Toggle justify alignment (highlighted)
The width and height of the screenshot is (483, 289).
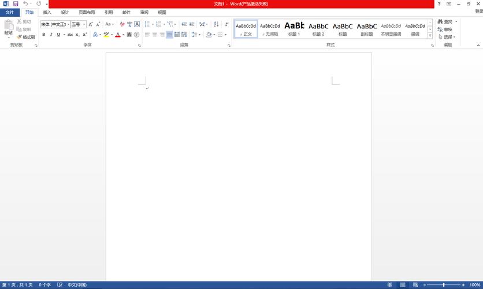coord(169,35)
